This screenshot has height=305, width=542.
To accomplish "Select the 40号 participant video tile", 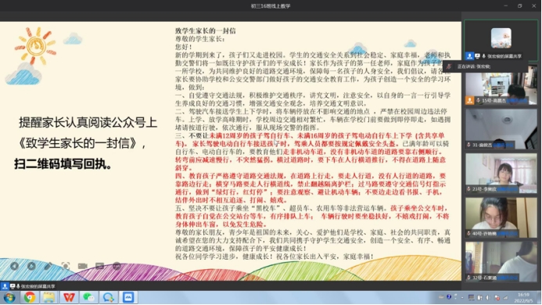I will [x=501, y=217].
